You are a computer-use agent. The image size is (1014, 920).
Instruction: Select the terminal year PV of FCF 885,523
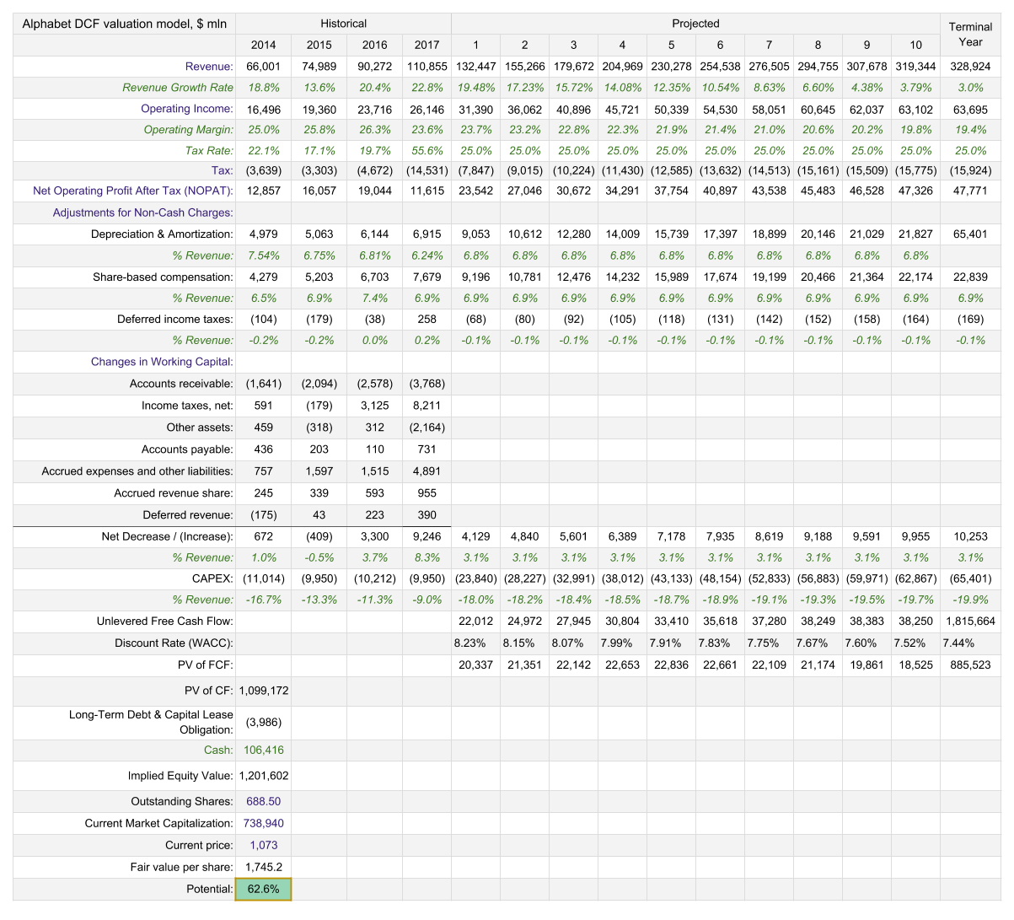tap(970, 665)
